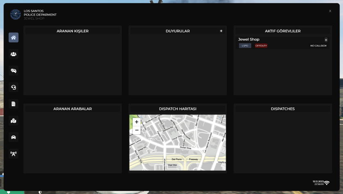Click Del Perro Freeway on the map
343x194 pixels.
click(185, 159)
